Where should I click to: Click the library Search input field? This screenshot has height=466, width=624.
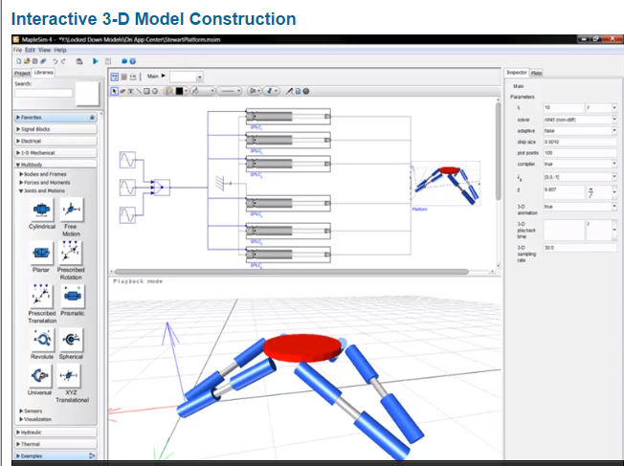(x=42, y=93)
